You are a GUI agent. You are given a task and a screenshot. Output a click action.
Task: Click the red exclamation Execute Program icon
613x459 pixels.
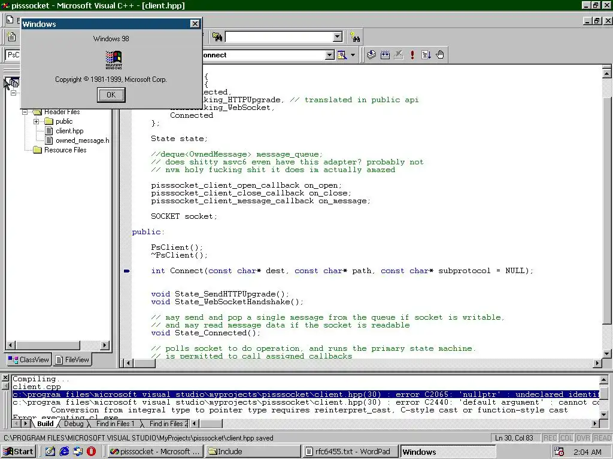tap(412, 55)
